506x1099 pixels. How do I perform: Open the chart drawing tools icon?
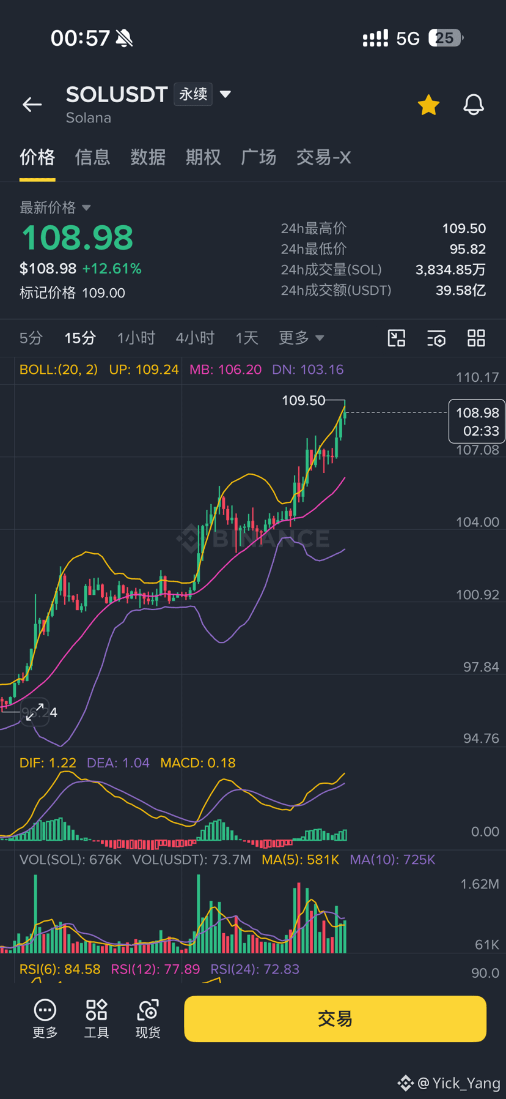[397, 338]
